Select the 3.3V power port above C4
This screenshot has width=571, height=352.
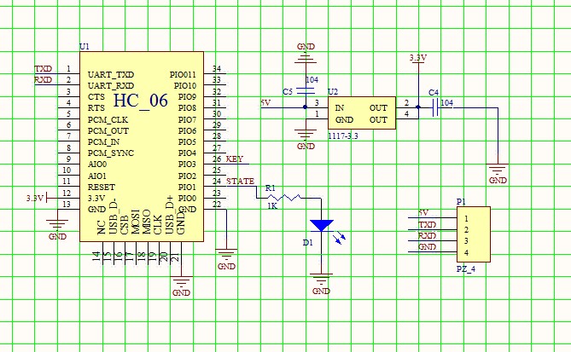[417, 60]
